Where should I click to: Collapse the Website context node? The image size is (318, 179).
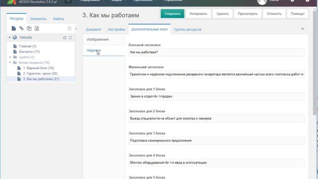[9, 37]
